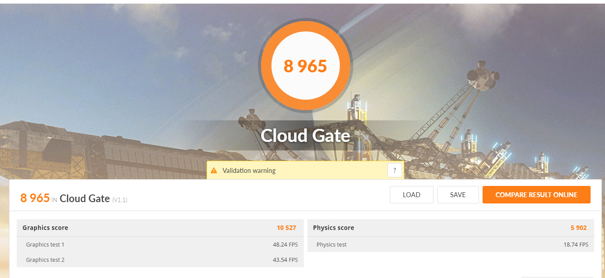
Task: Select the Graphics score heading
Action: (x=45, y=228)
